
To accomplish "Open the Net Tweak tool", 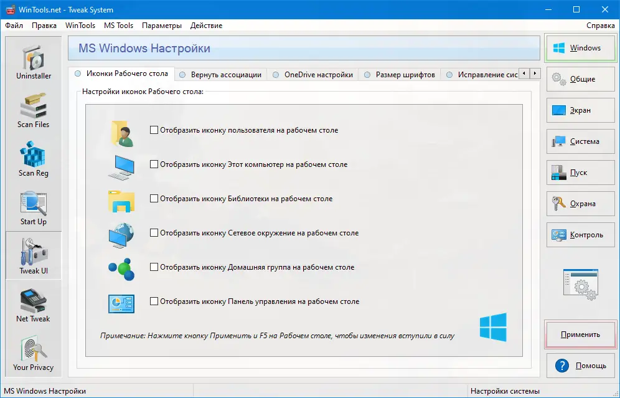I will tap(34, 305).
